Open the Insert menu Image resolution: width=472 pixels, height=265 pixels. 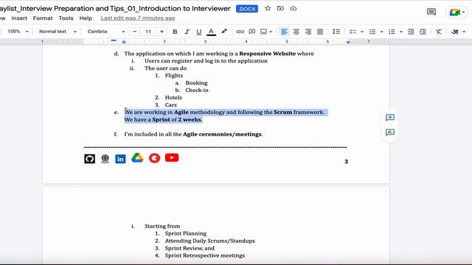tap(19, 18)
